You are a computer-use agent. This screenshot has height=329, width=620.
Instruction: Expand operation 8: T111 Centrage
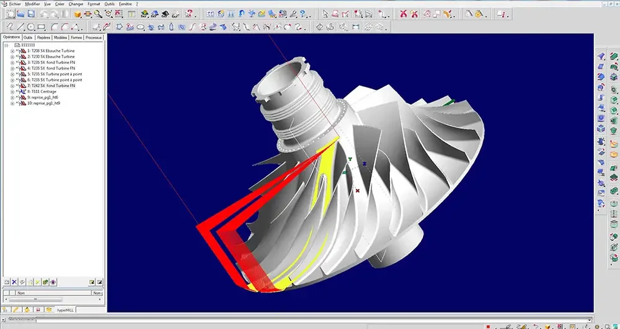(12, 92)
